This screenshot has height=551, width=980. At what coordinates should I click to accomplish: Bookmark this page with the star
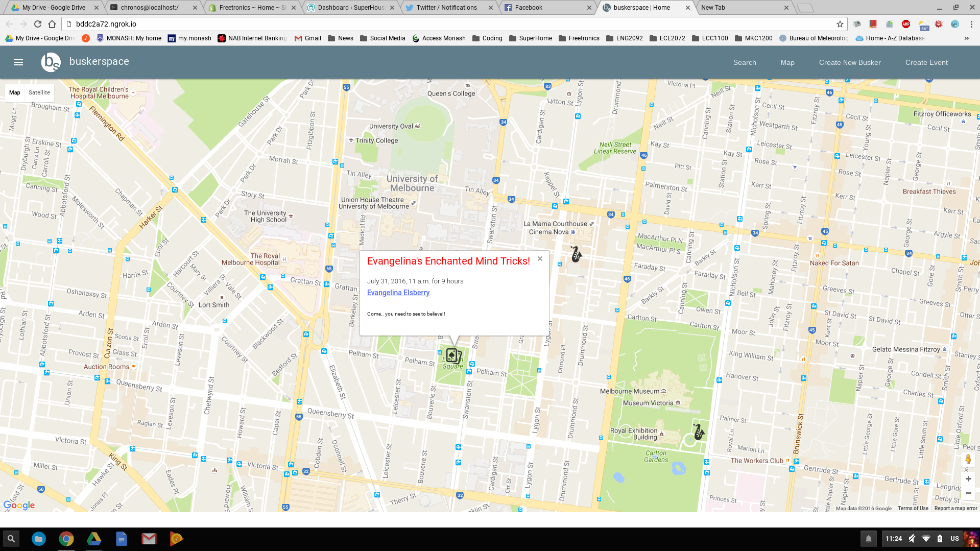point(840,24)
